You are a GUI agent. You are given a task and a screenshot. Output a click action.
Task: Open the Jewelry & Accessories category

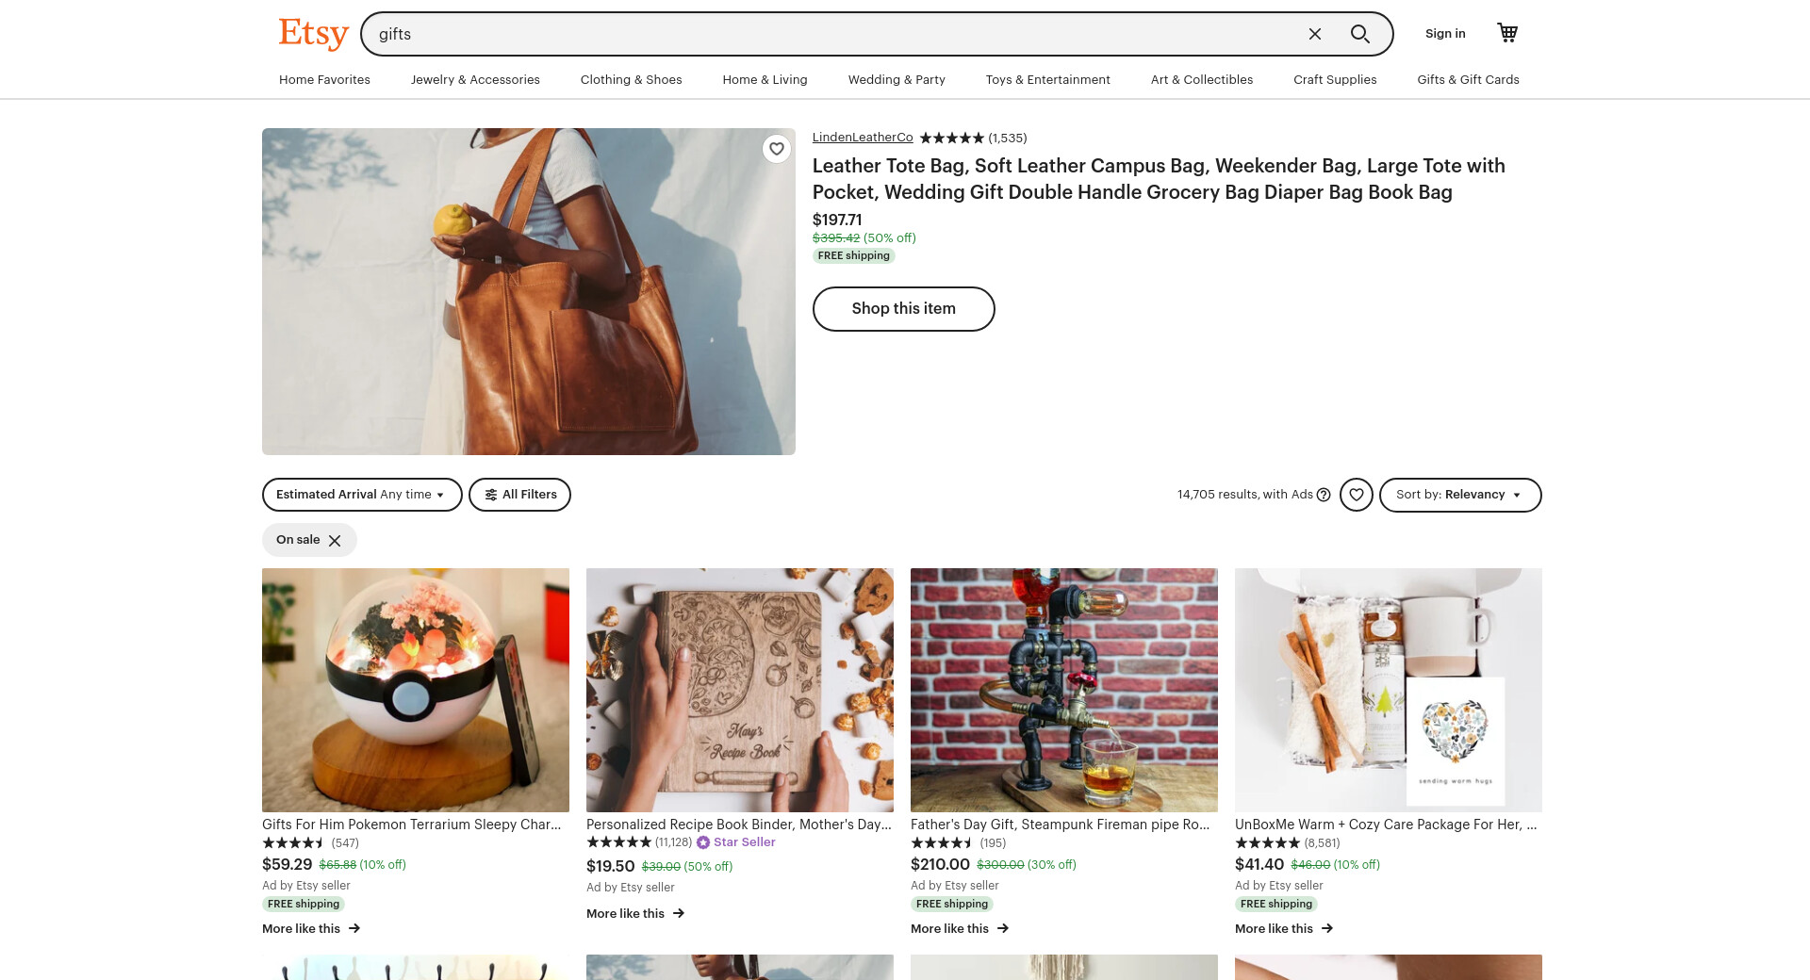point(475,80)
